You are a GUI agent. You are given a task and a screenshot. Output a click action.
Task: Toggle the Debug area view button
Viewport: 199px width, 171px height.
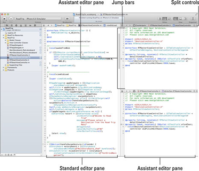[181, 19]
